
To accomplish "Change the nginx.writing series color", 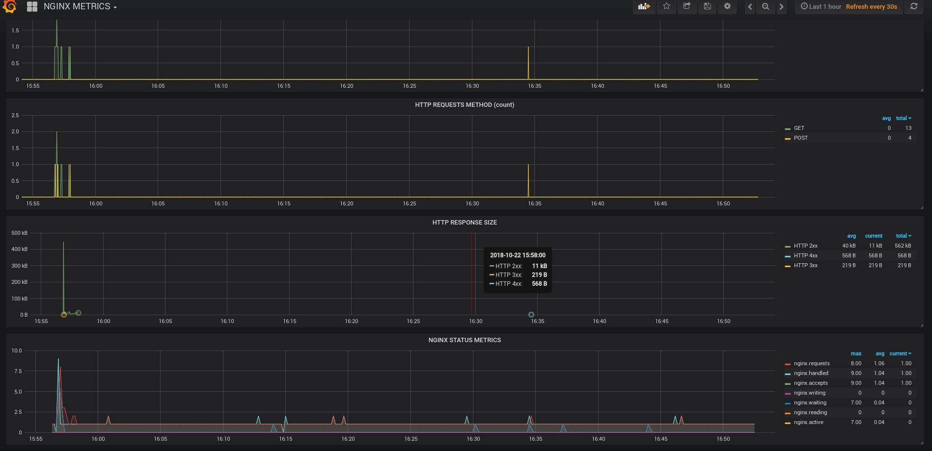I will [x=788, y=393].
